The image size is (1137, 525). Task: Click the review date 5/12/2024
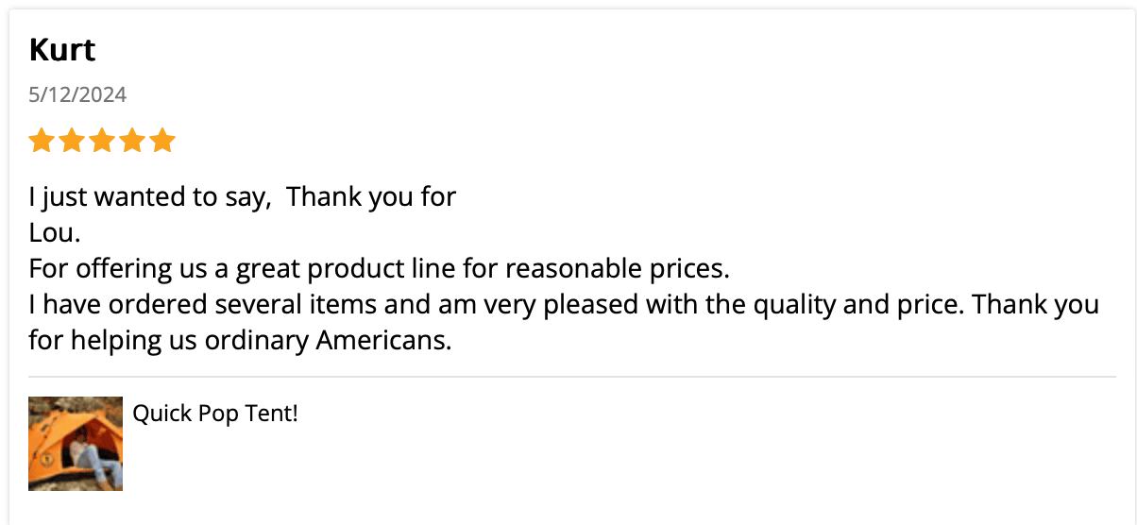point(77,94)
